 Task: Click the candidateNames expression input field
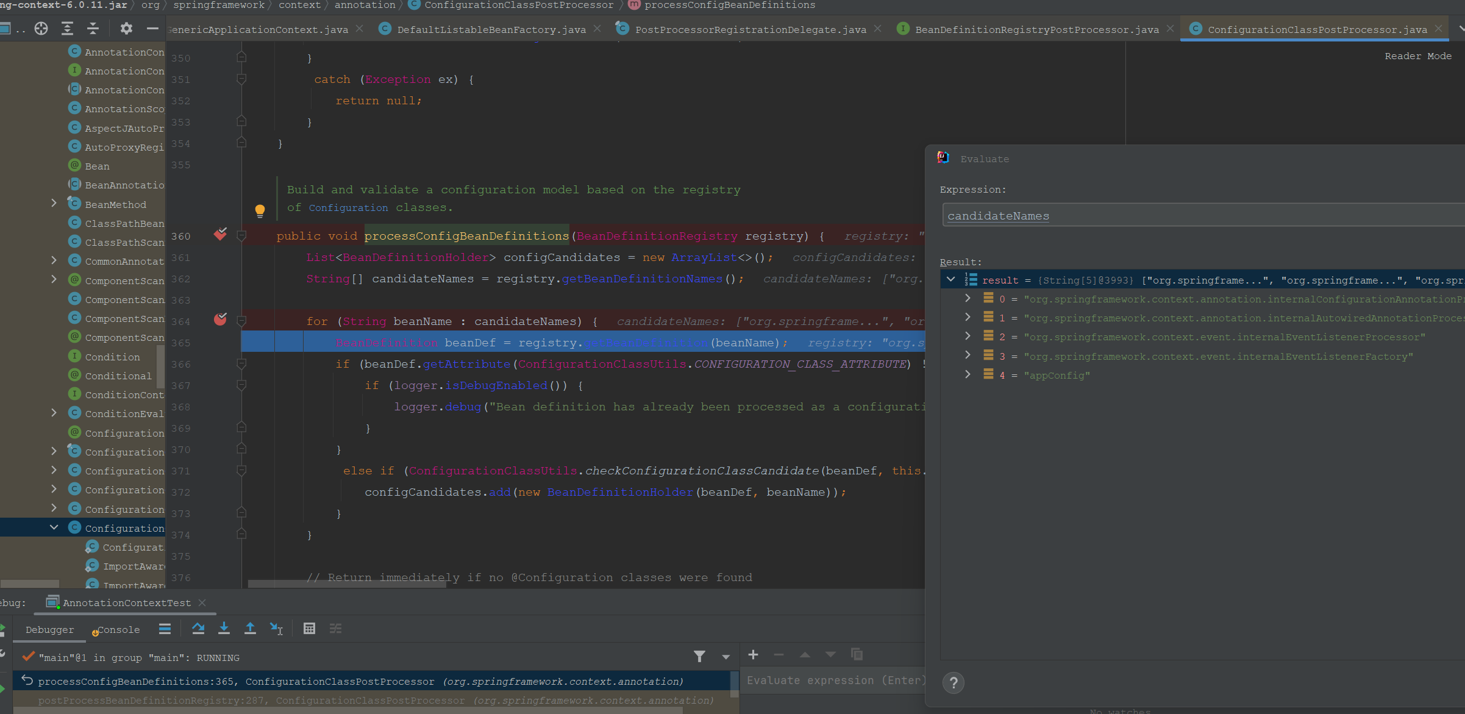(1201, 216)
